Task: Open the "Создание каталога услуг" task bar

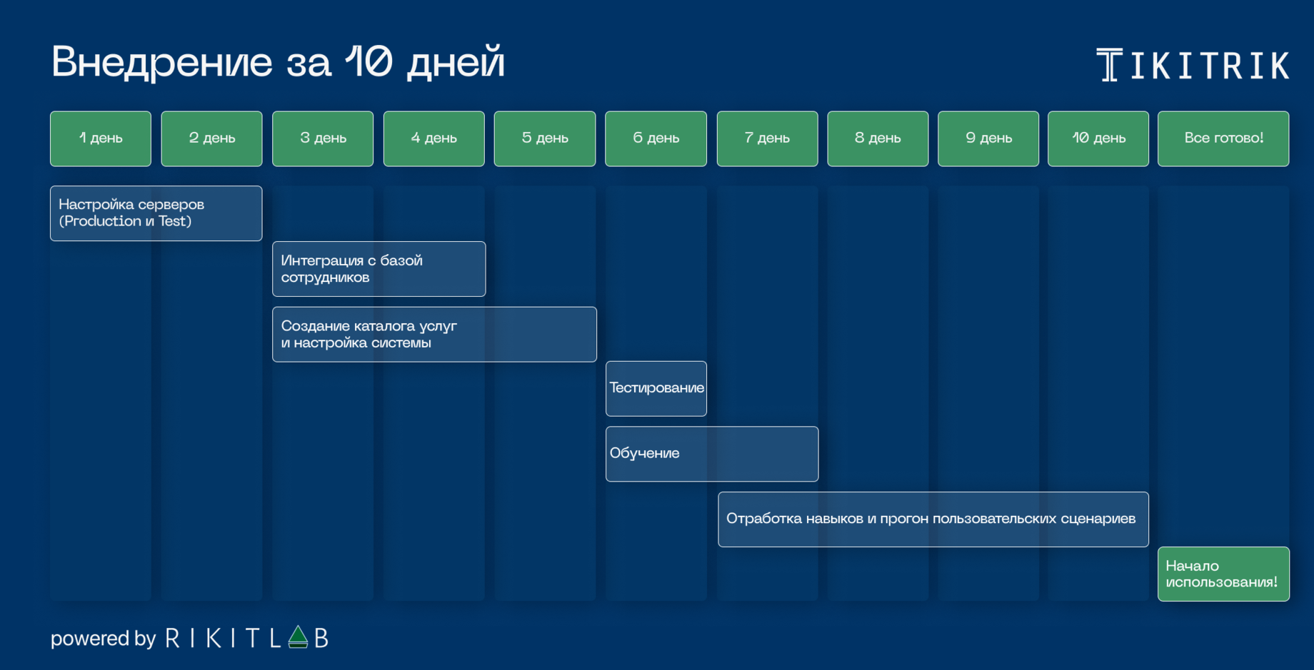Action: [434, 335]
